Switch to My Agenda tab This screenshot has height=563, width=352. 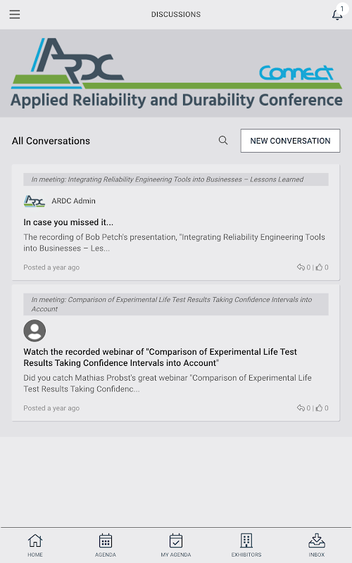point(176,545)
